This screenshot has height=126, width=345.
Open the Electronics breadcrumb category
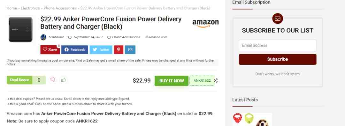(x=30, y=8)
